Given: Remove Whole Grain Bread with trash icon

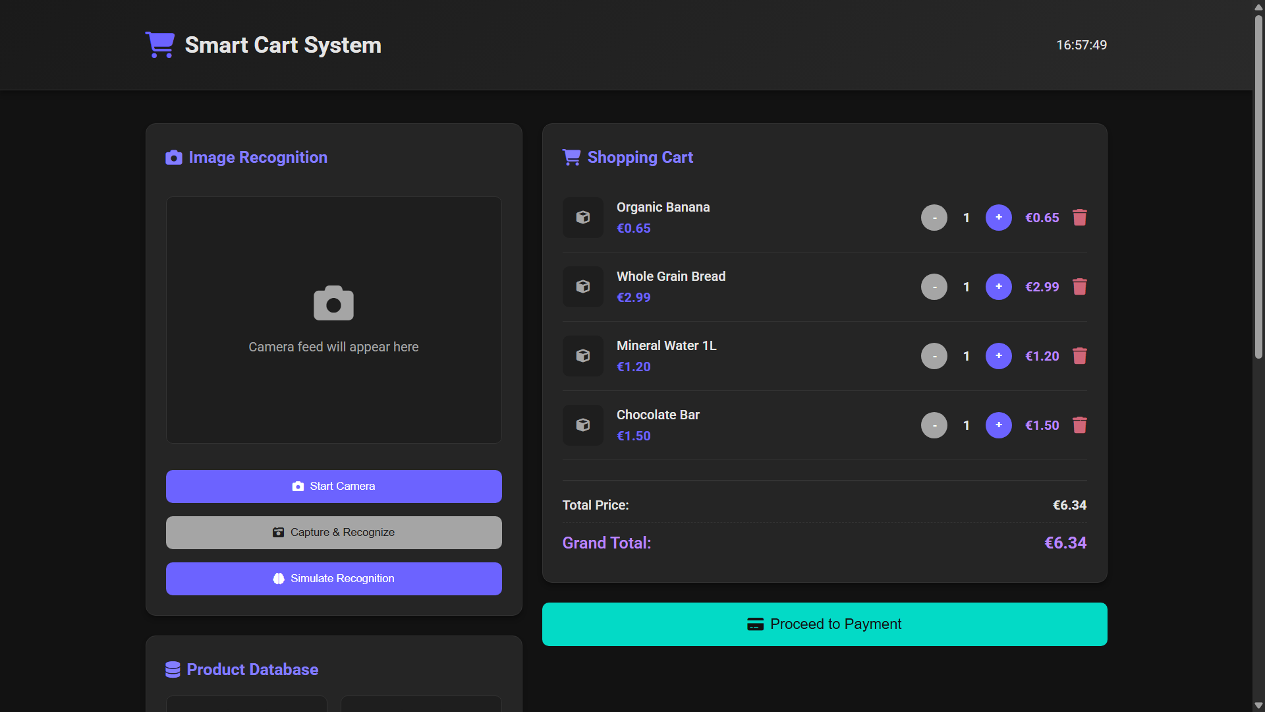Looking at the screenshot, I should 1079,287.
